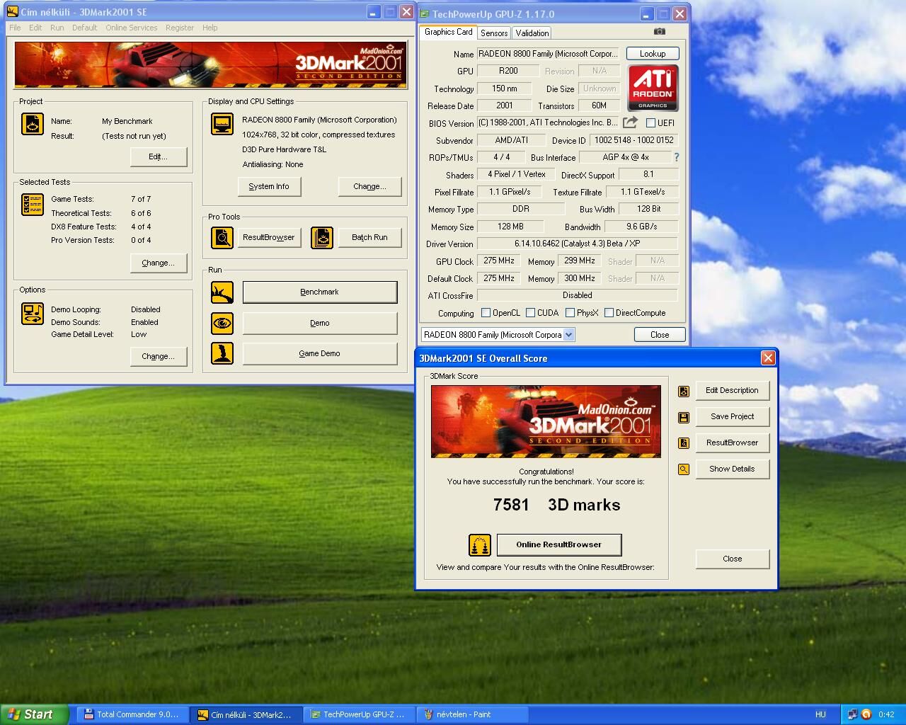Toggle the CUDA computing checkbox
Viewport: 906px width, 725px height.
[530, 312]
